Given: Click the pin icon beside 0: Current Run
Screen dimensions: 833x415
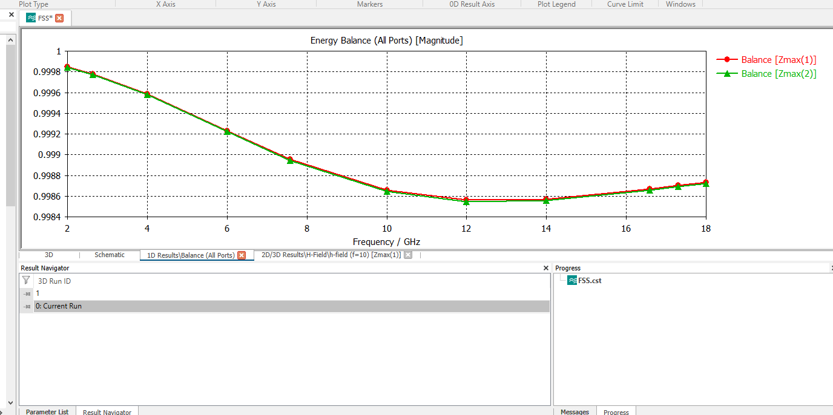Looking at the screenshot, I should point(27,307).
